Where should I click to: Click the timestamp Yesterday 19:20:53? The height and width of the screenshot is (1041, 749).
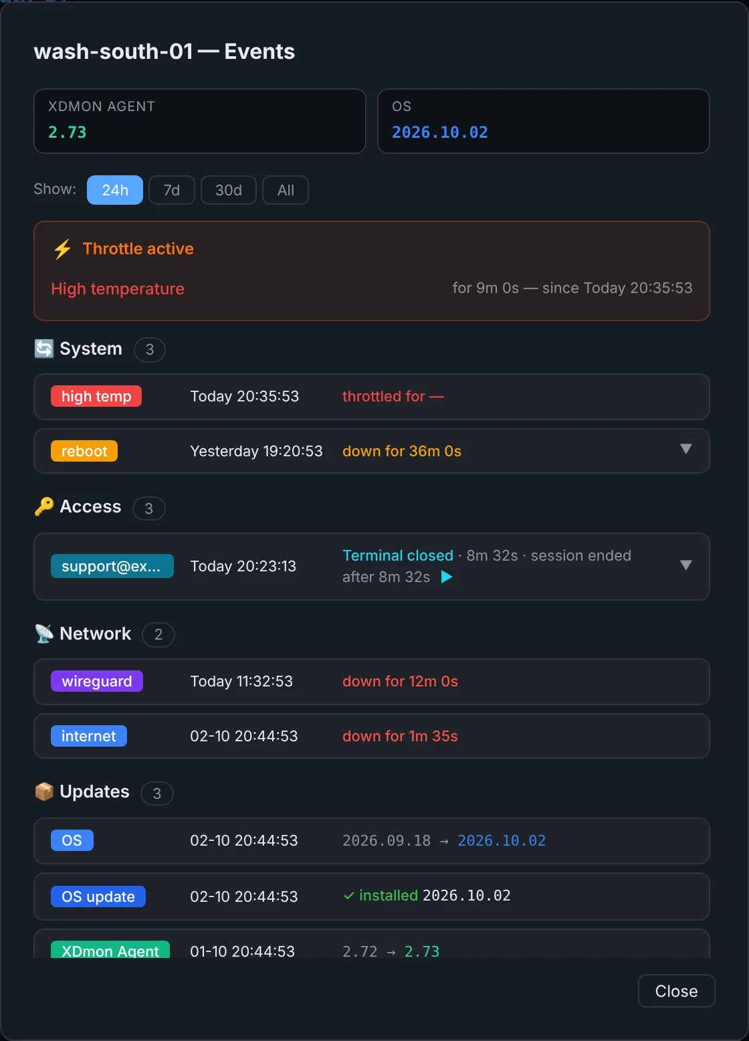coord(256,451)
